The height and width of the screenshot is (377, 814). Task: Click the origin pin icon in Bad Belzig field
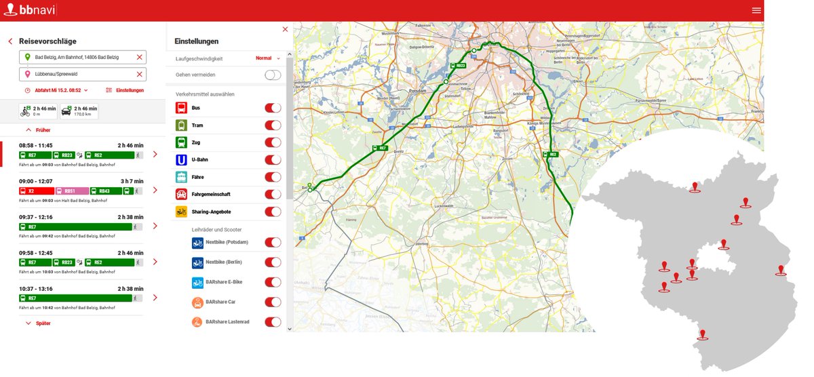pos(28,57)
